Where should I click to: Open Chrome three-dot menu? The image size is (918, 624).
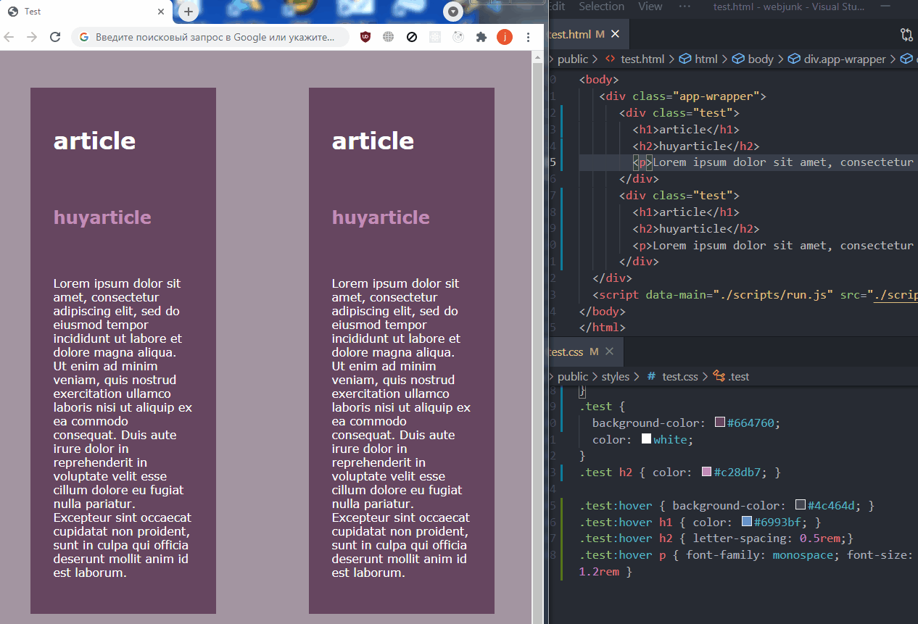(528, 37)
